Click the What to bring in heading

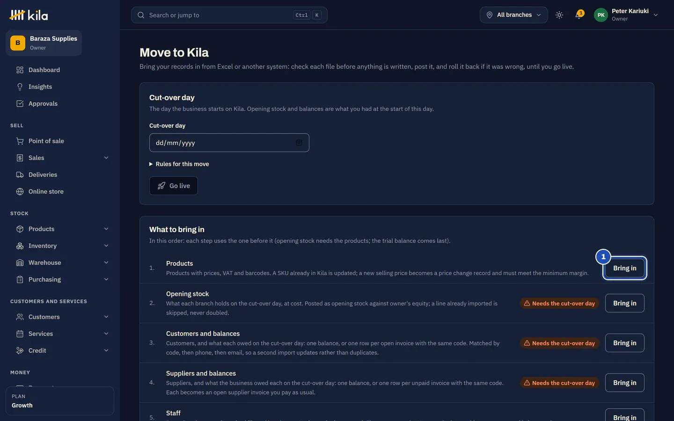coord(177,229)
